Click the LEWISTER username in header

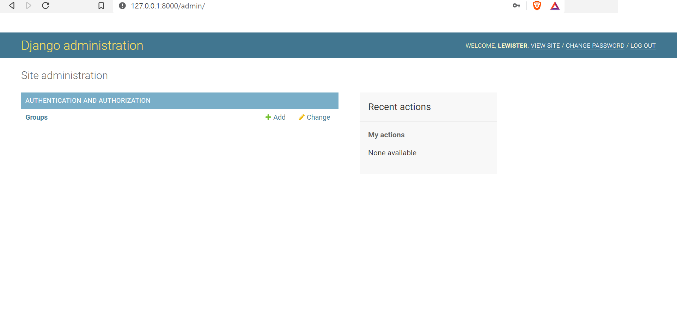tap(512, 46)
